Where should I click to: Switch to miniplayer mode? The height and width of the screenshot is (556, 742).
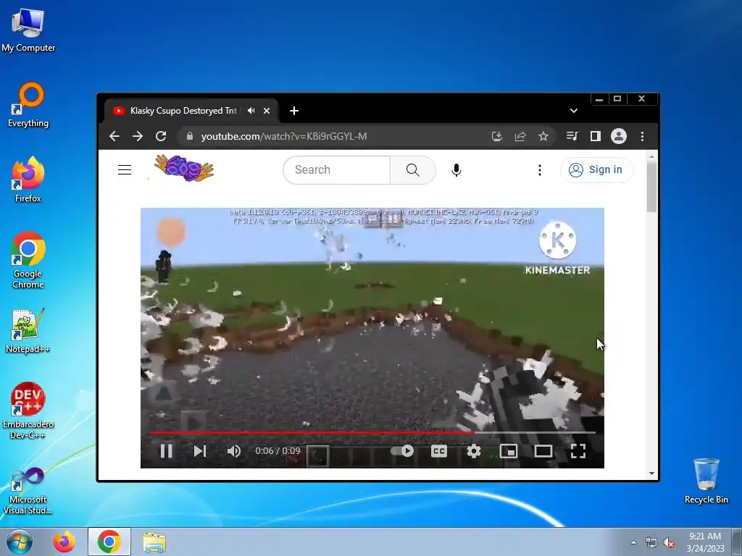508,451
